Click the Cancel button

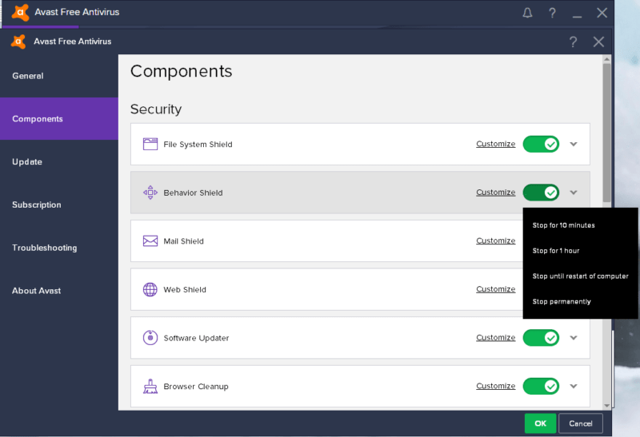pyautogui.click(x=581, y=423)
